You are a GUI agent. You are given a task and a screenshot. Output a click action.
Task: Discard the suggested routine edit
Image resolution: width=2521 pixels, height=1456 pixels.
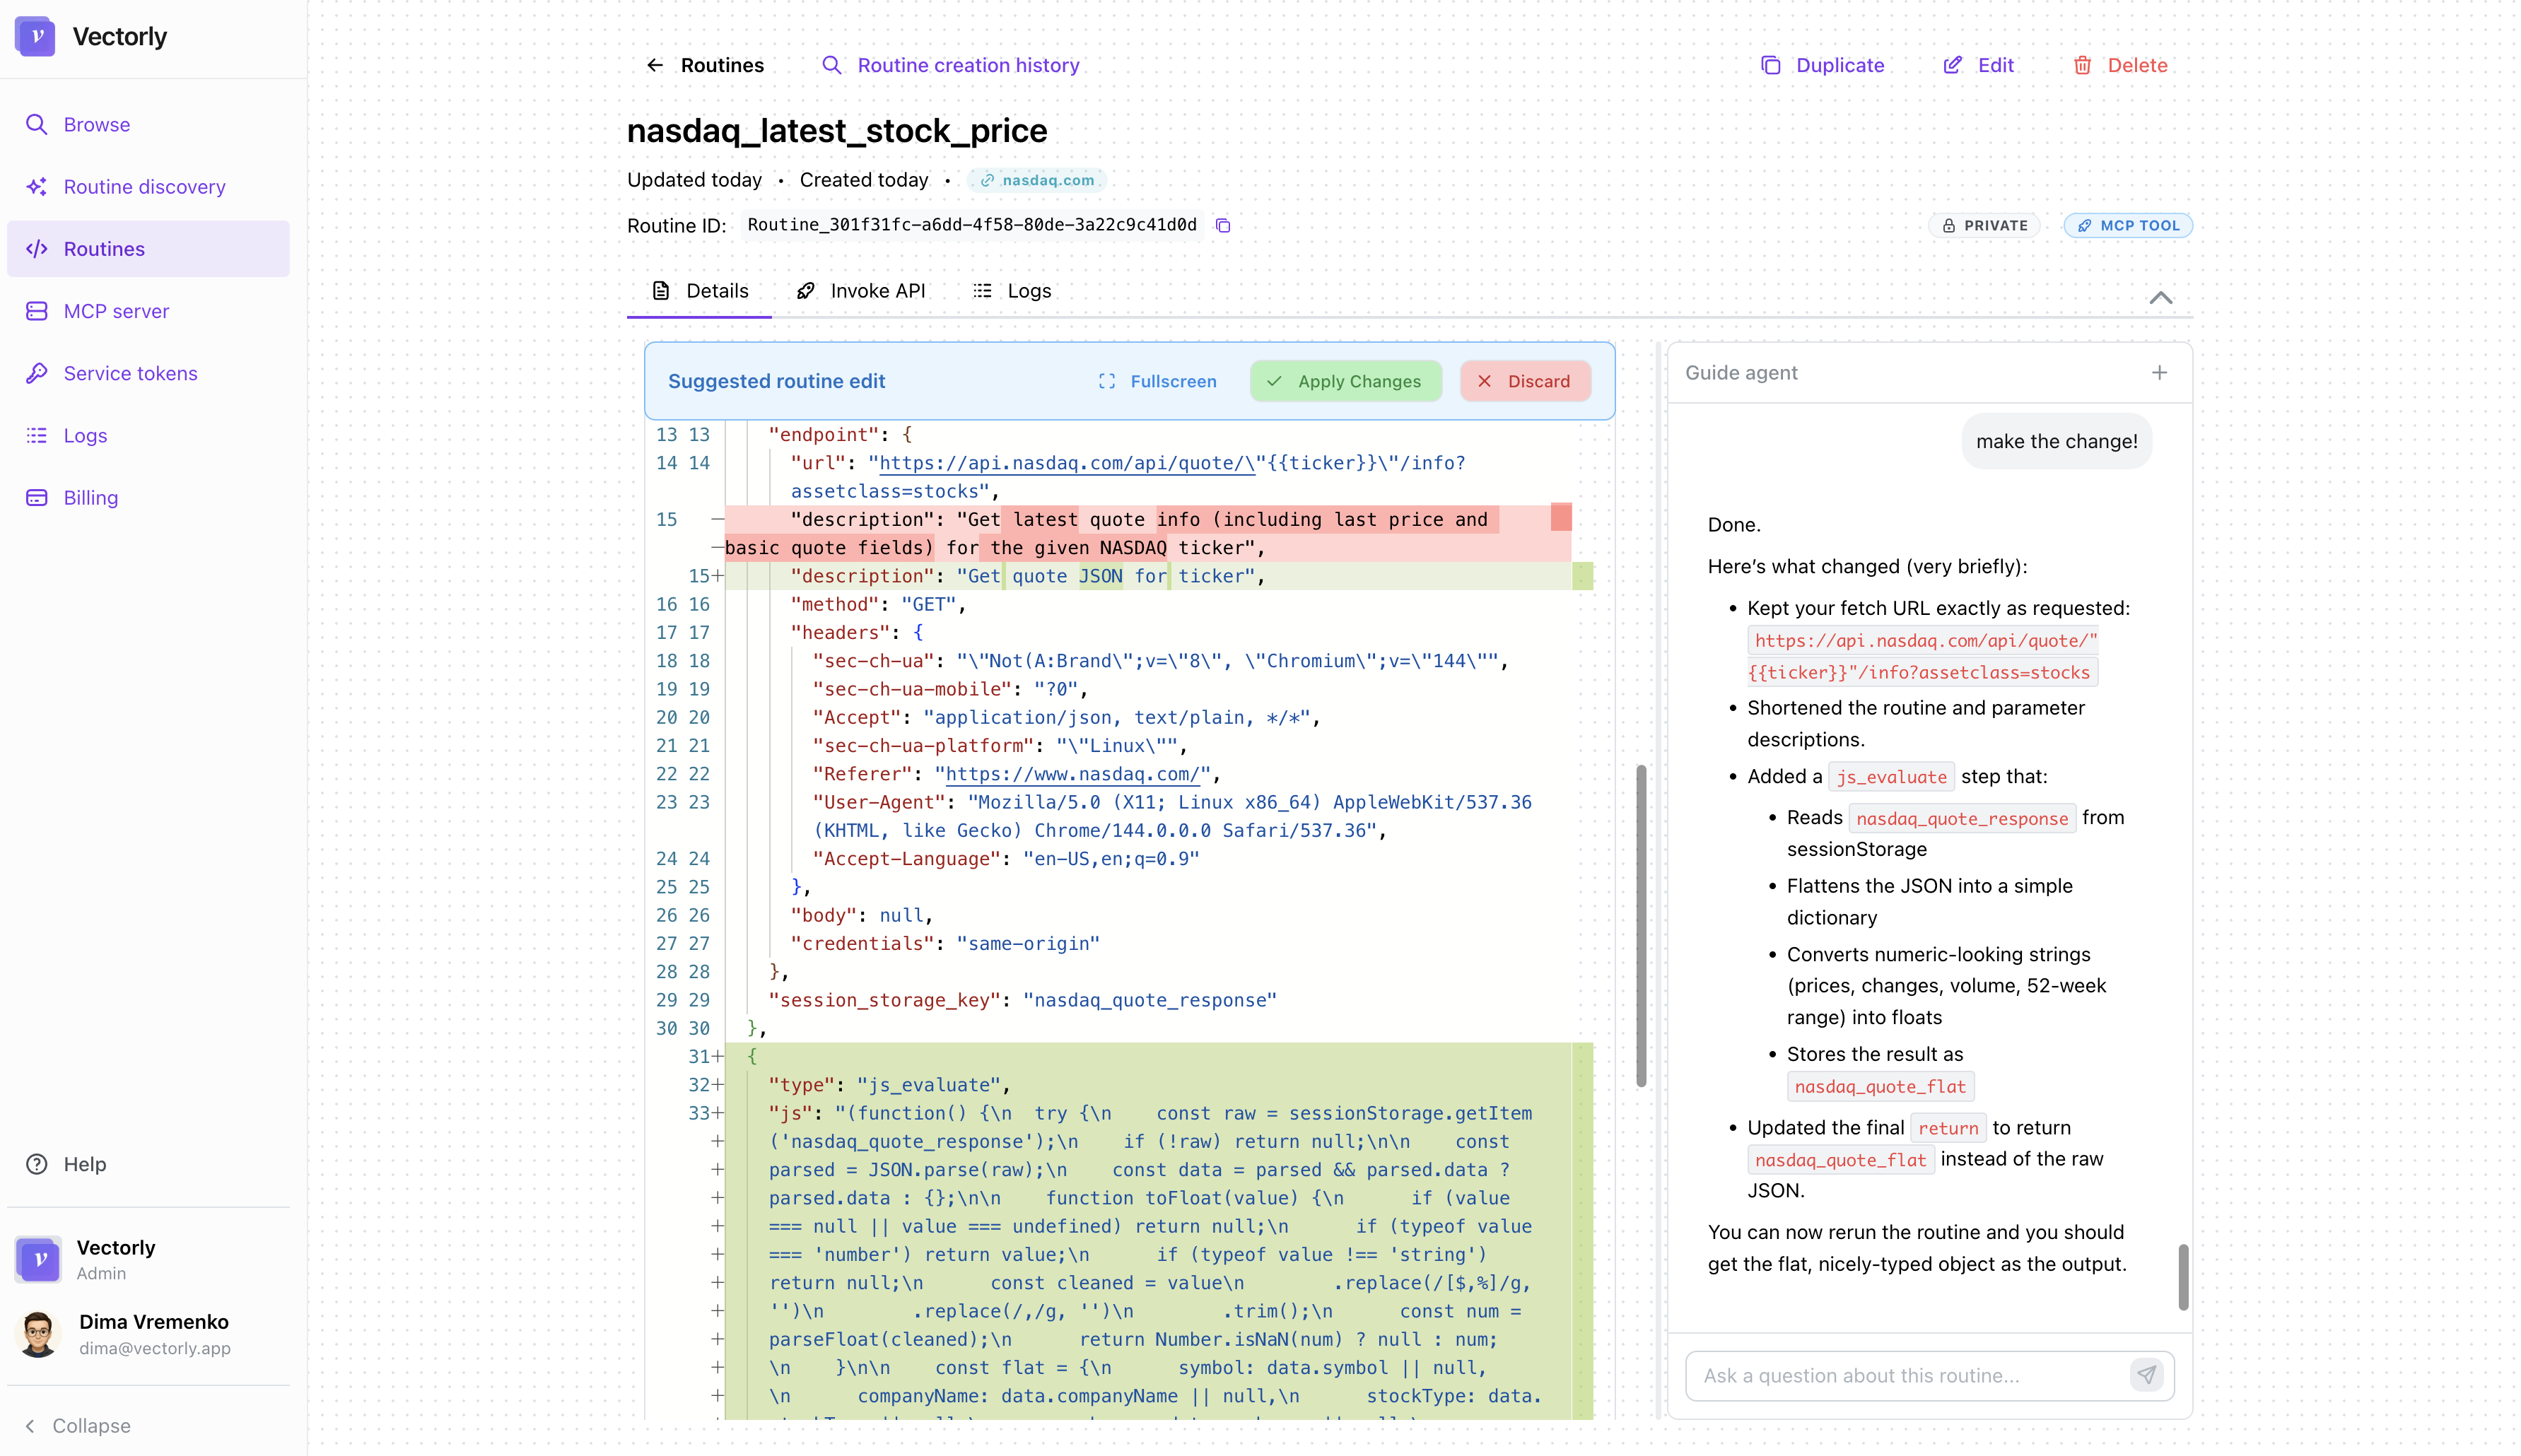point(1525,381)
